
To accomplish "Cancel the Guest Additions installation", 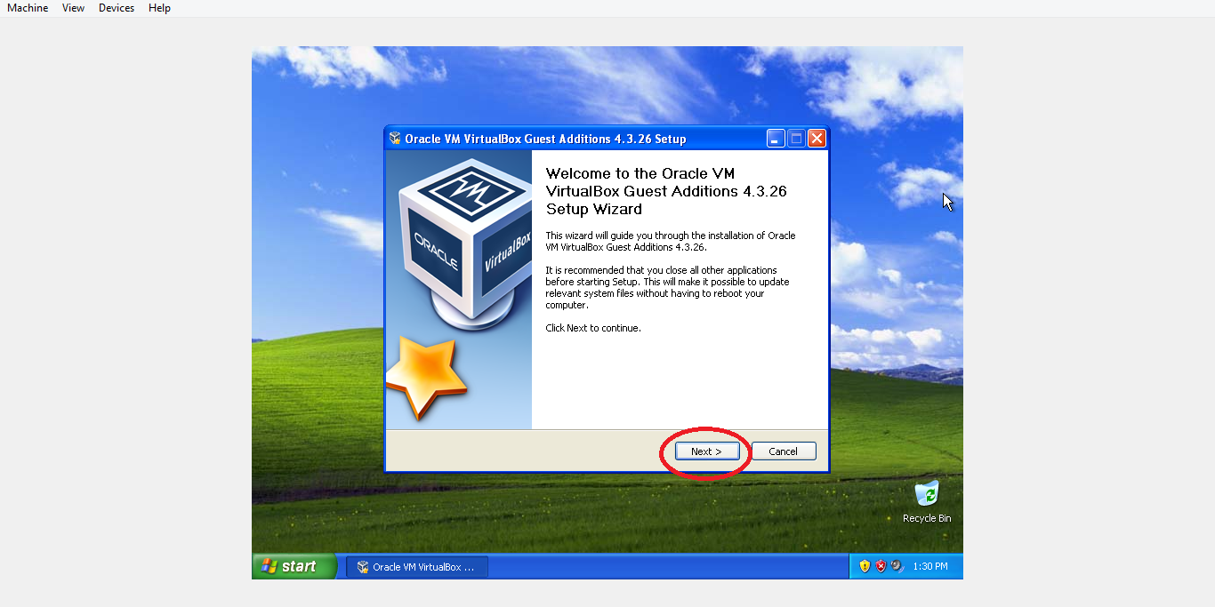I will (x=783, y=451).
